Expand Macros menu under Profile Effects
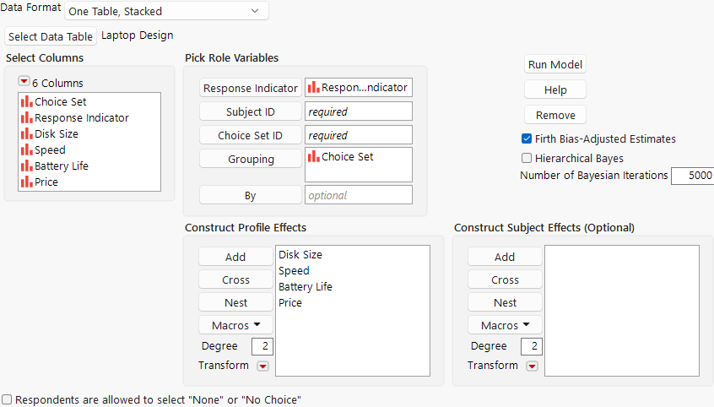The height and width of the screenshot is (407, 714). 235,325
